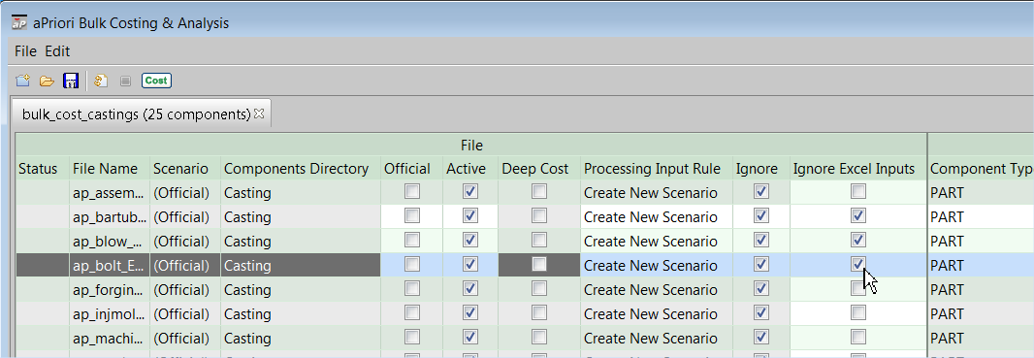Click the Active column header
This screenshot has width=1034, height=358.
point(470,169)
